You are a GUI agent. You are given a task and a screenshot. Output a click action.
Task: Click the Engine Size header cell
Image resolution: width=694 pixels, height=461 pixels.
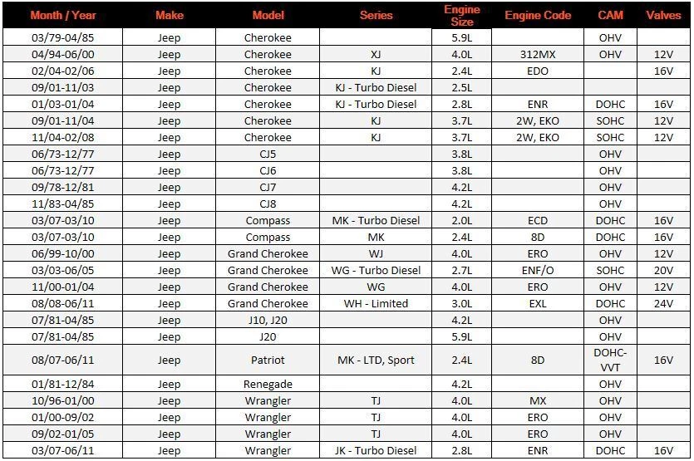click(461, 16)
